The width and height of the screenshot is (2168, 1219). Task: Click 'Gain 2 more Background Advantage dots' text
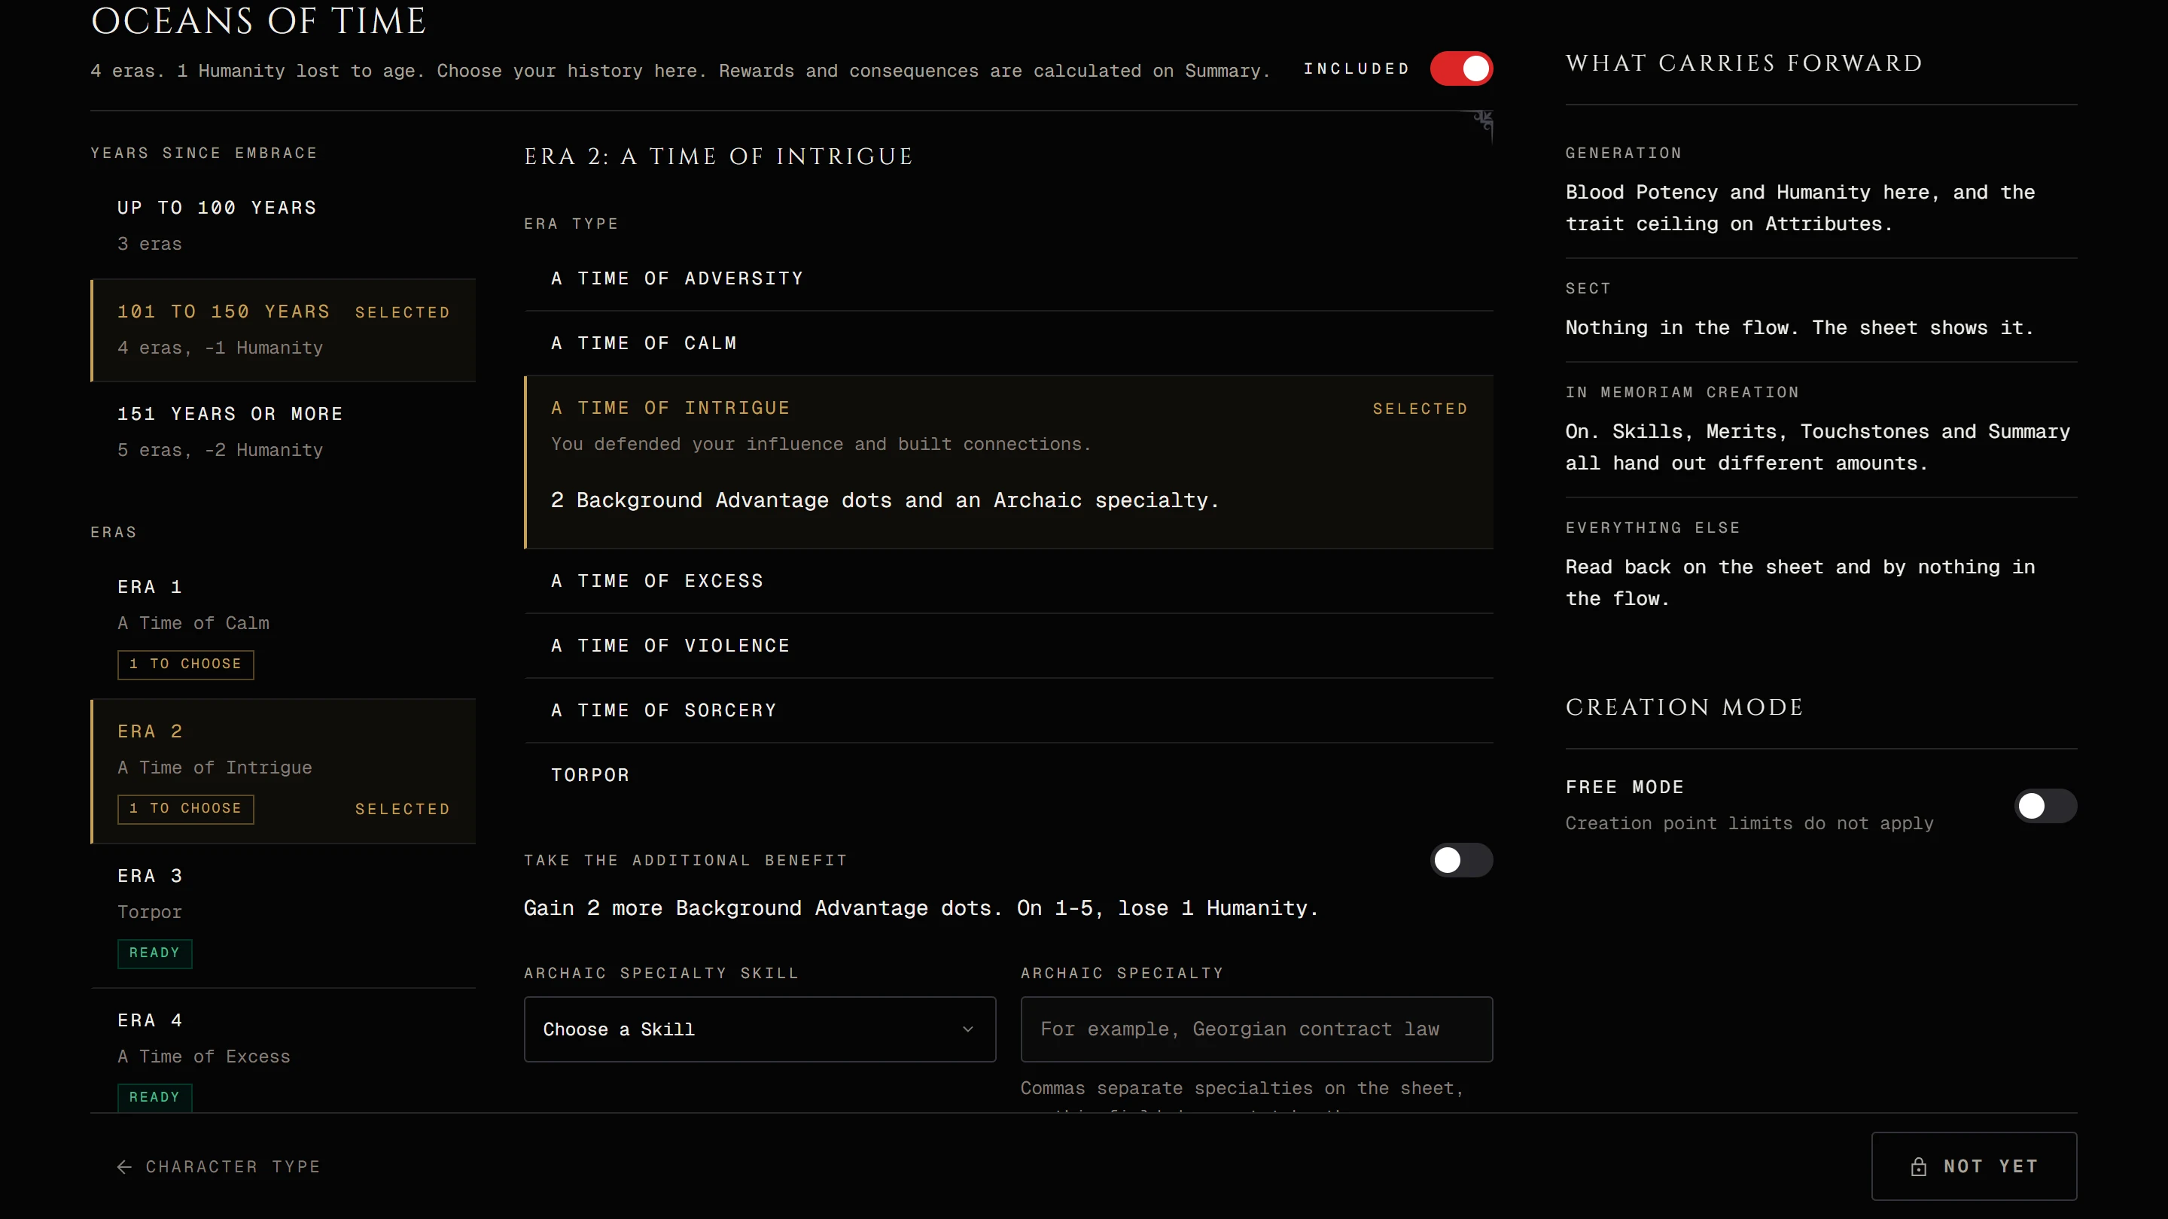pyautogui.click(x=921, y=908)
